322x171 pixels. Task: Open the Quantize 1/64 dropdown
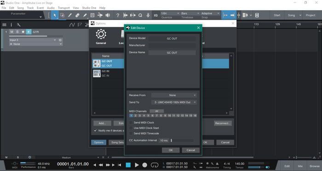170,13
